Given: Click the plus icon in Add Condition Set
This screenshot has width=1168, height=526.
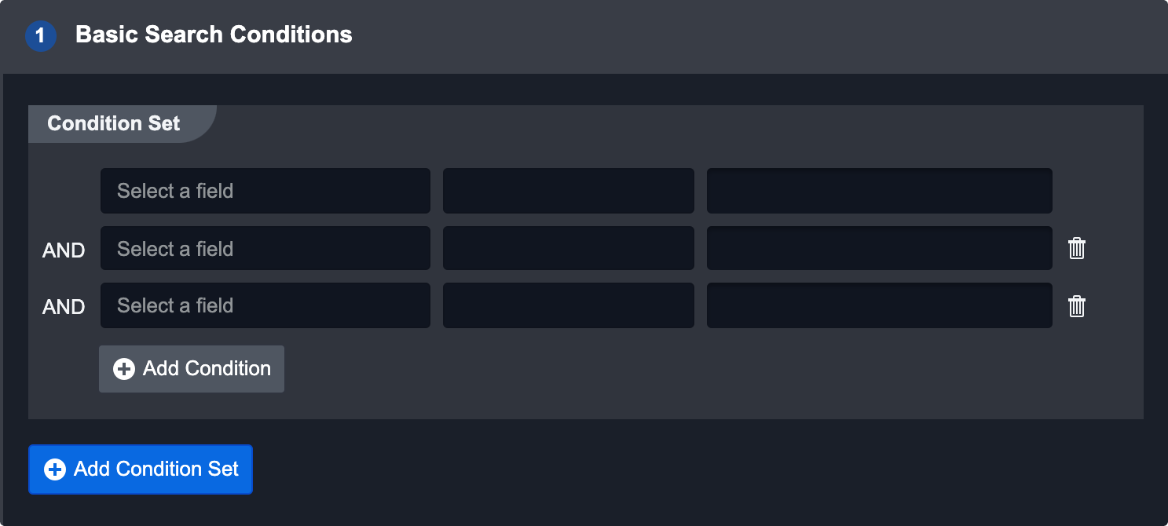Looking at the screenshot, I should pos(55,469).
